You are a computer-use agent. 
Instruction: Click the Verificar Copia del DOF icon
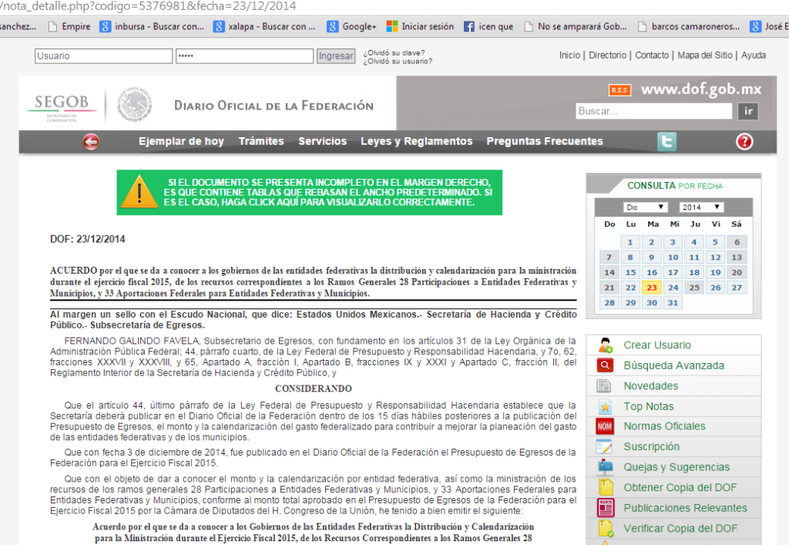606,528
